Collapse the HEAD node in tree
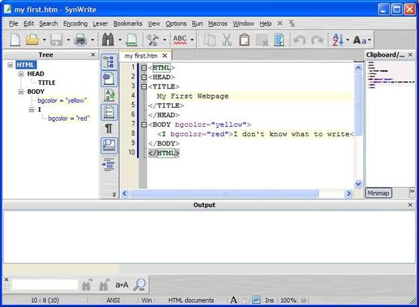419x307 pixels. (21, 74)
